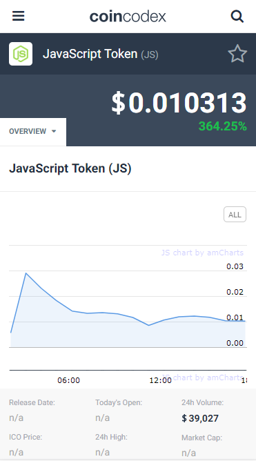Image resolution: width=256 pixels, height=461 pixels.
Task: Expand the OVERVIEW dropdown tab
Action: point(33,131)
